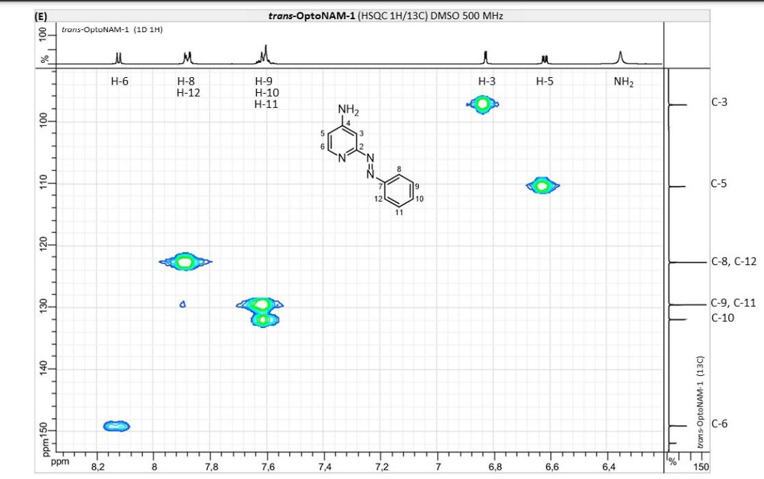Click the 7,4 ppm tick on horizontal axis
Image resolution: width=764 pixels, height=479 pixels.
click(x=325, y=467)
